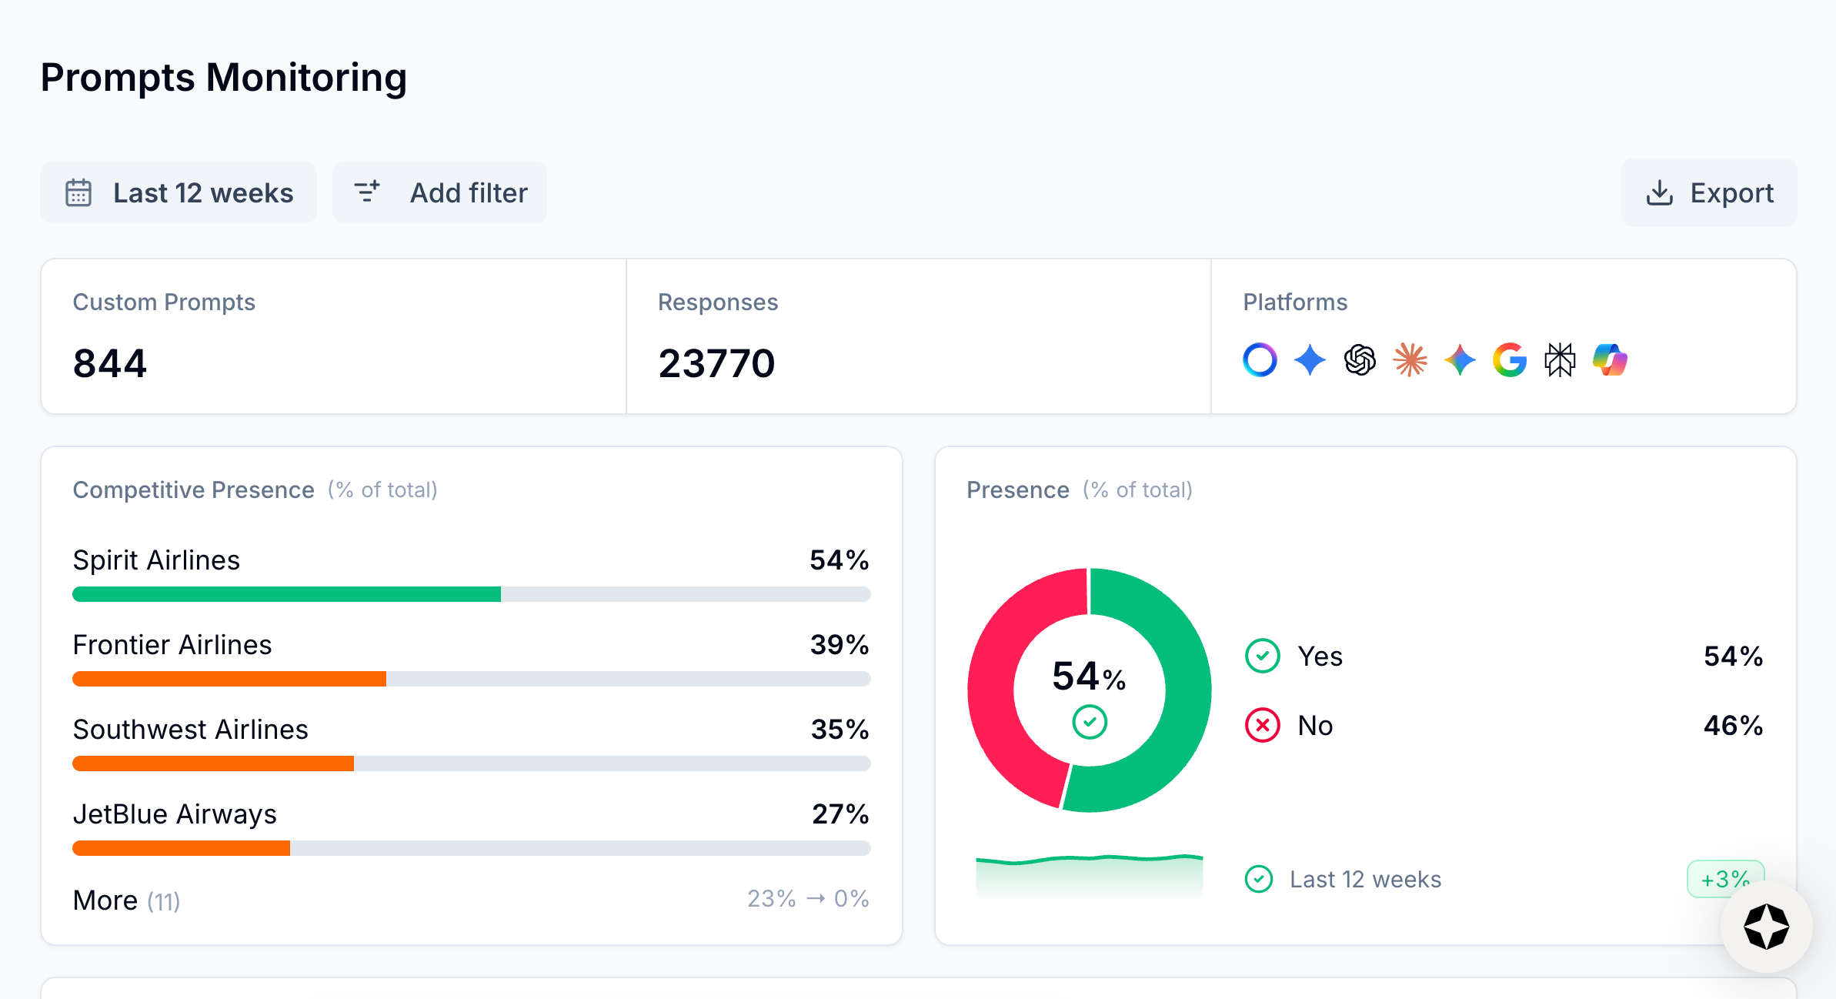Click the Meta AI ring platform icon
Viewport: 1836px width, 999px height.
click(x=1260, y=359)
